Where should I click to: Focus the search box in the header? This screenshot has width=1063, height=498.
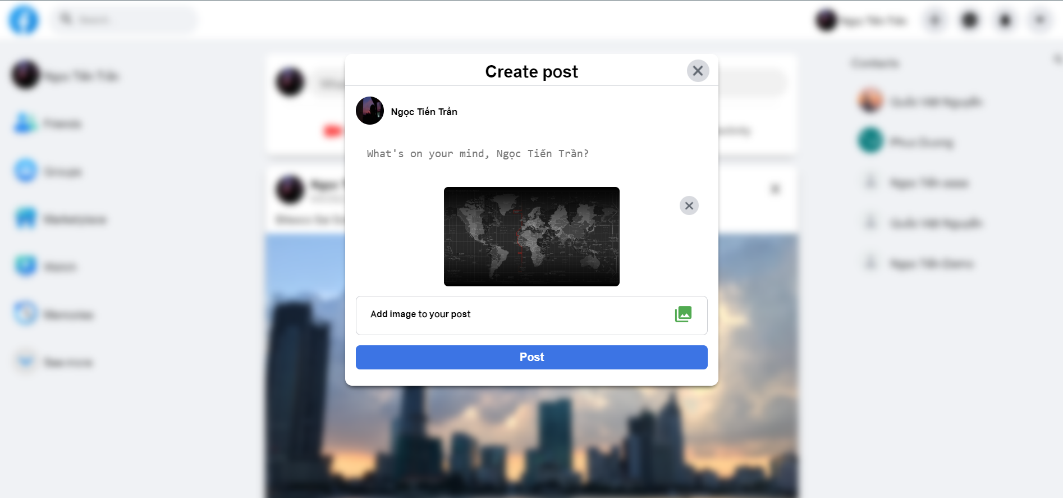[125, 20]
